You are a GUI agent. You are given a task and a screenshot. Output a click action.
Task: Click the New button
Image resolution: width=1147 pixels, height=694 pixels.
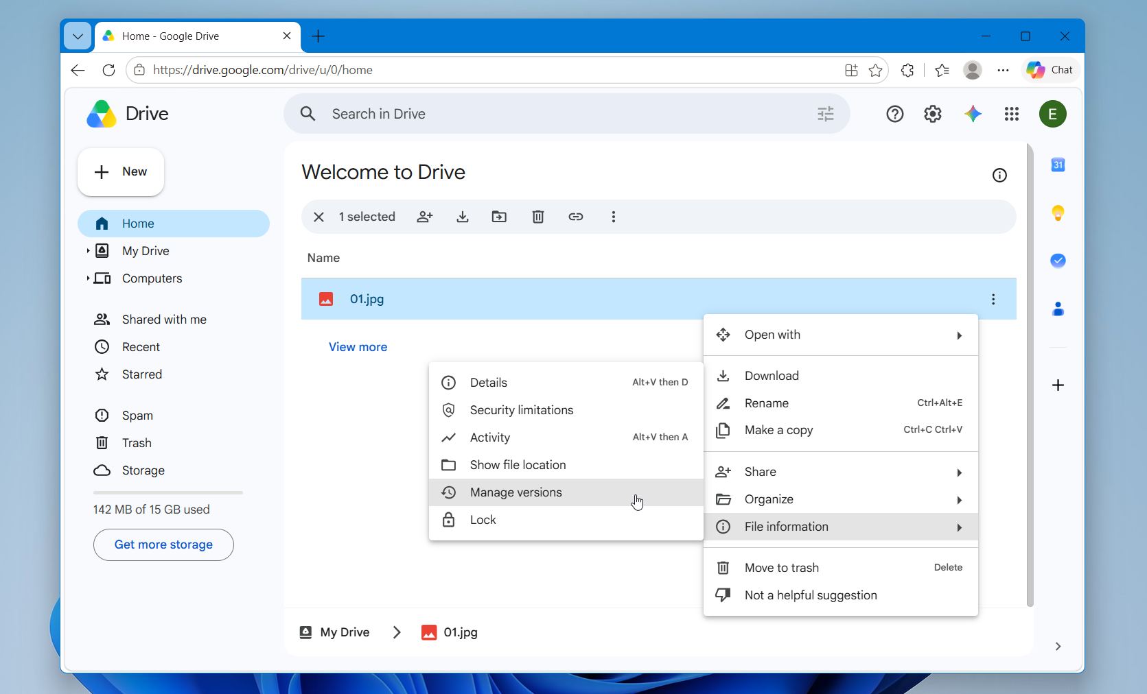pos(121,172)
